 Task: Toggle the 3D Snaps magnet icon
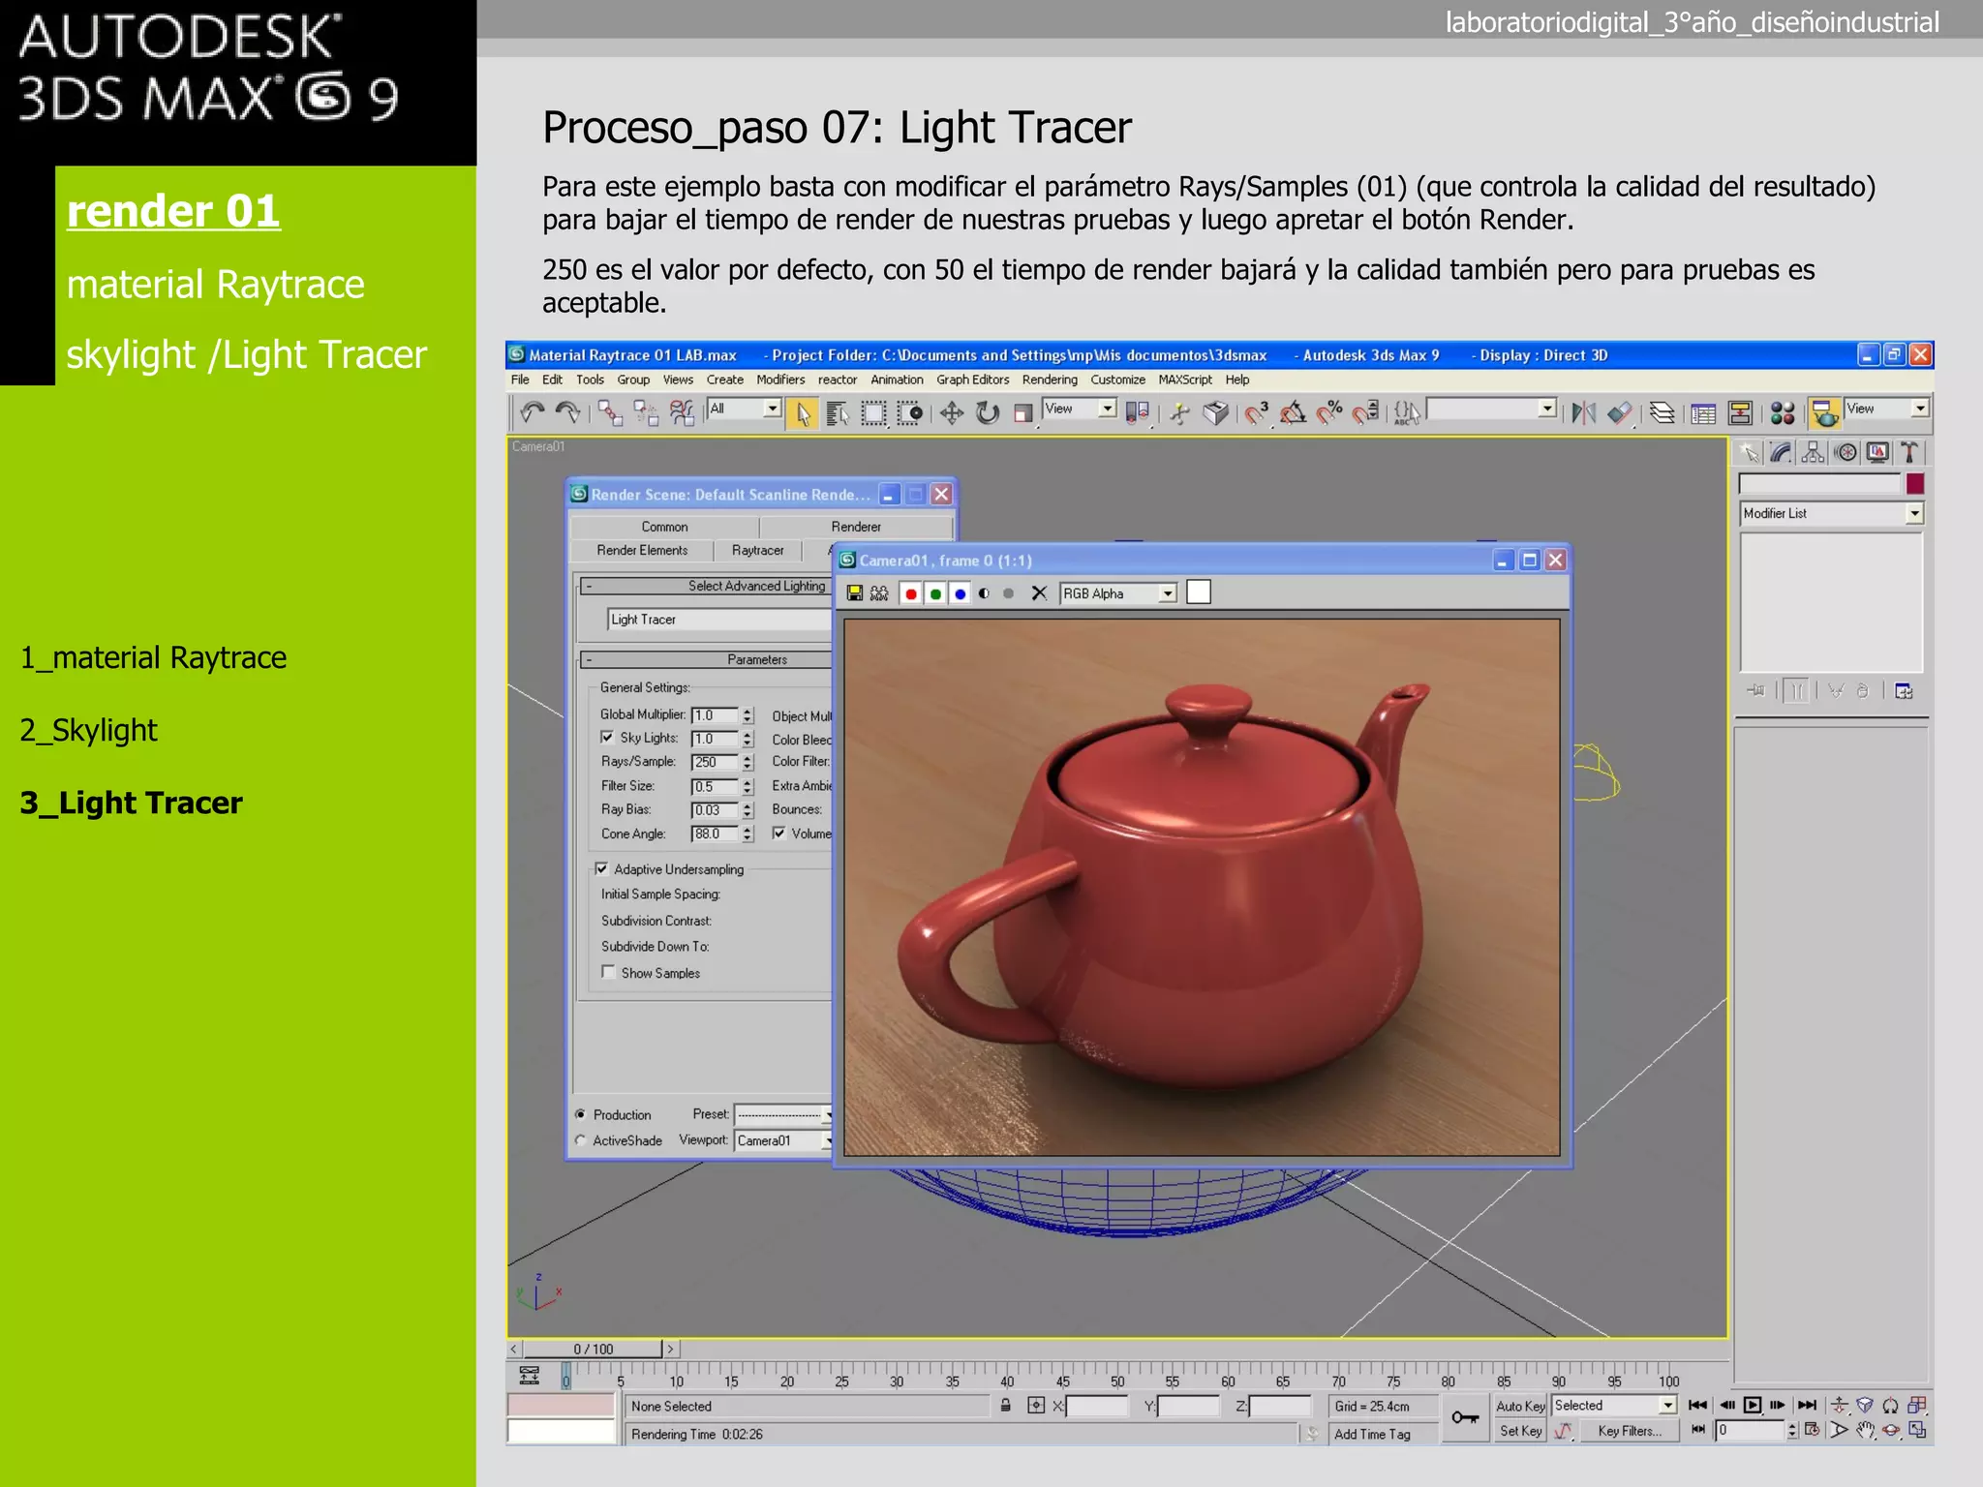[1257, 413]
